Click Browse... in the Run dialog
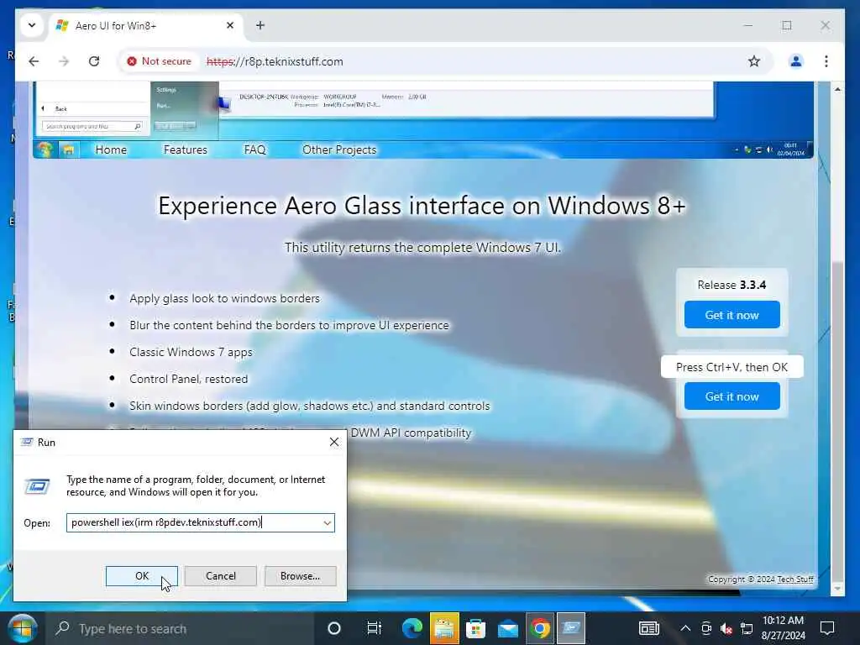The height and width of the screenshot is (645, 860). click(300, 576)
